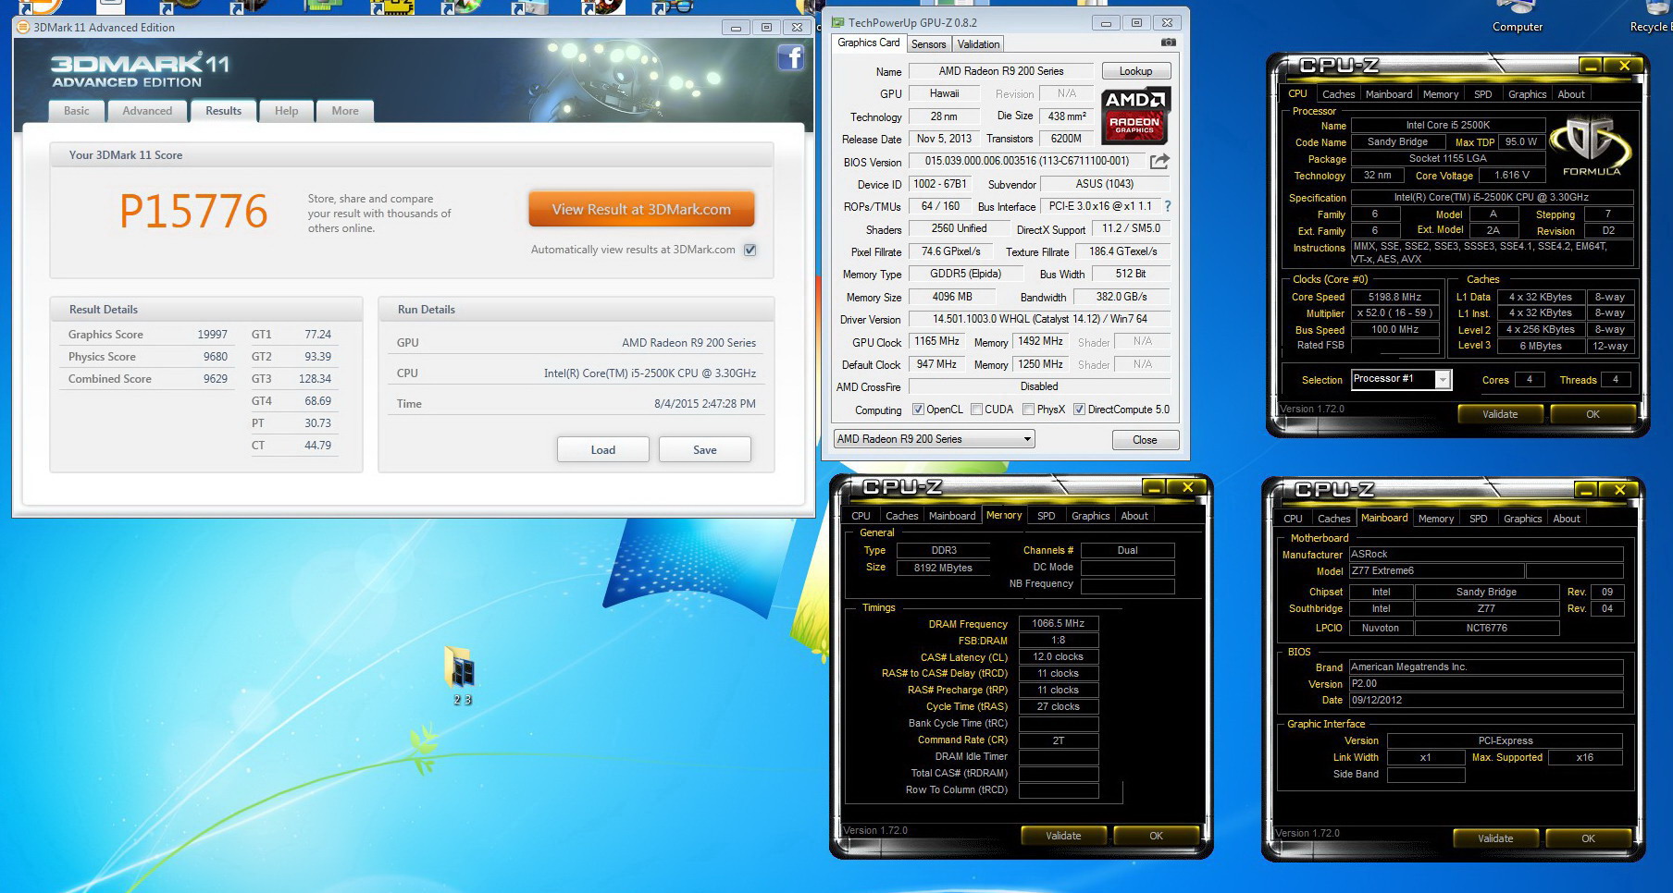Click View Result at 3DMark.com button
Viewport: 1673px width, 893px height.
coord(641,209)
